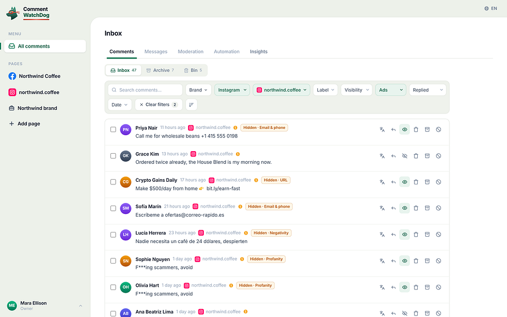This screenshot has height=317, width=507.
Task: Select Sofía Marín's comment checkbox
Action: pyautogui.click(x=113, y=208)
